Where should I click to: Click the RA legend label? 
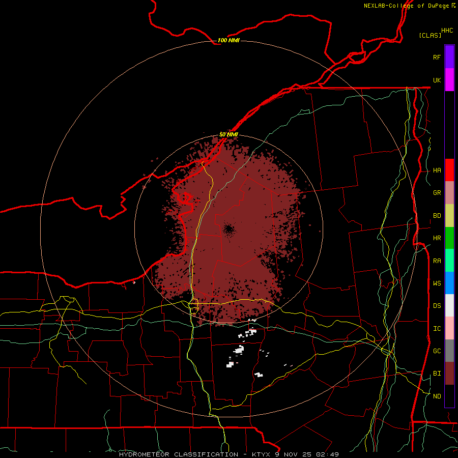[x=437, y=261]
